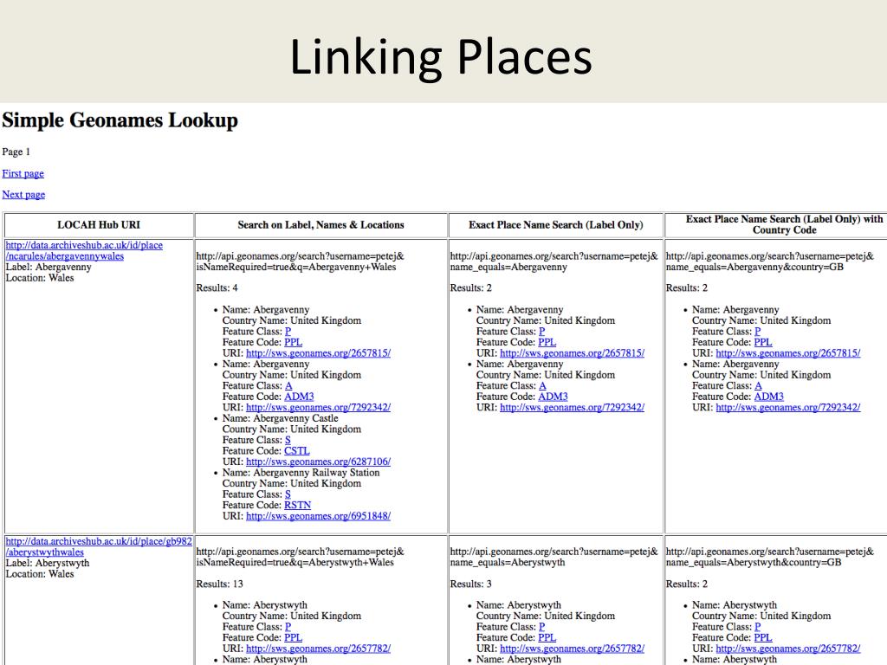The height and width of the screenshot is (665, 887).
Task: Click the query URL ending 'q=Abergavenny+Wales'
Action: tap(301, 261)
